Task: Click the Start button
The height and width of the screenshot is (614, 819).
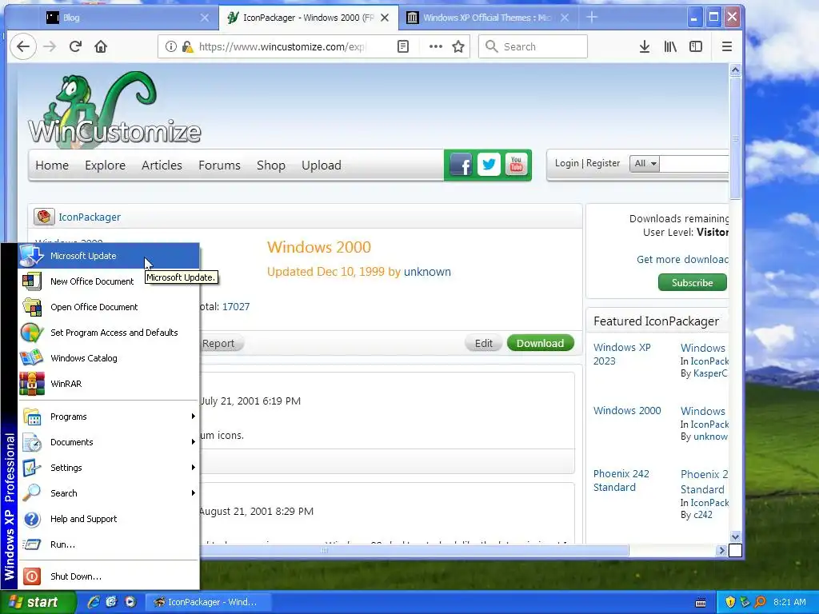Action: 37,602
